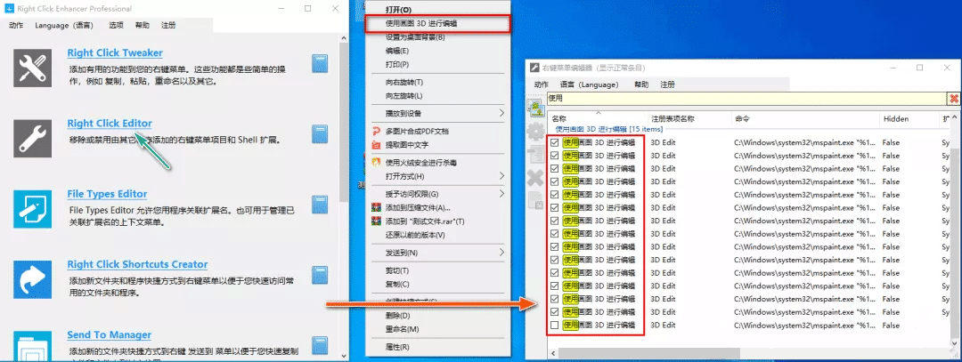Uncheck the first 使用画图 3D 进行编辑 entry
The height and width of the screenshot is (362, 962).
(556, 141)
